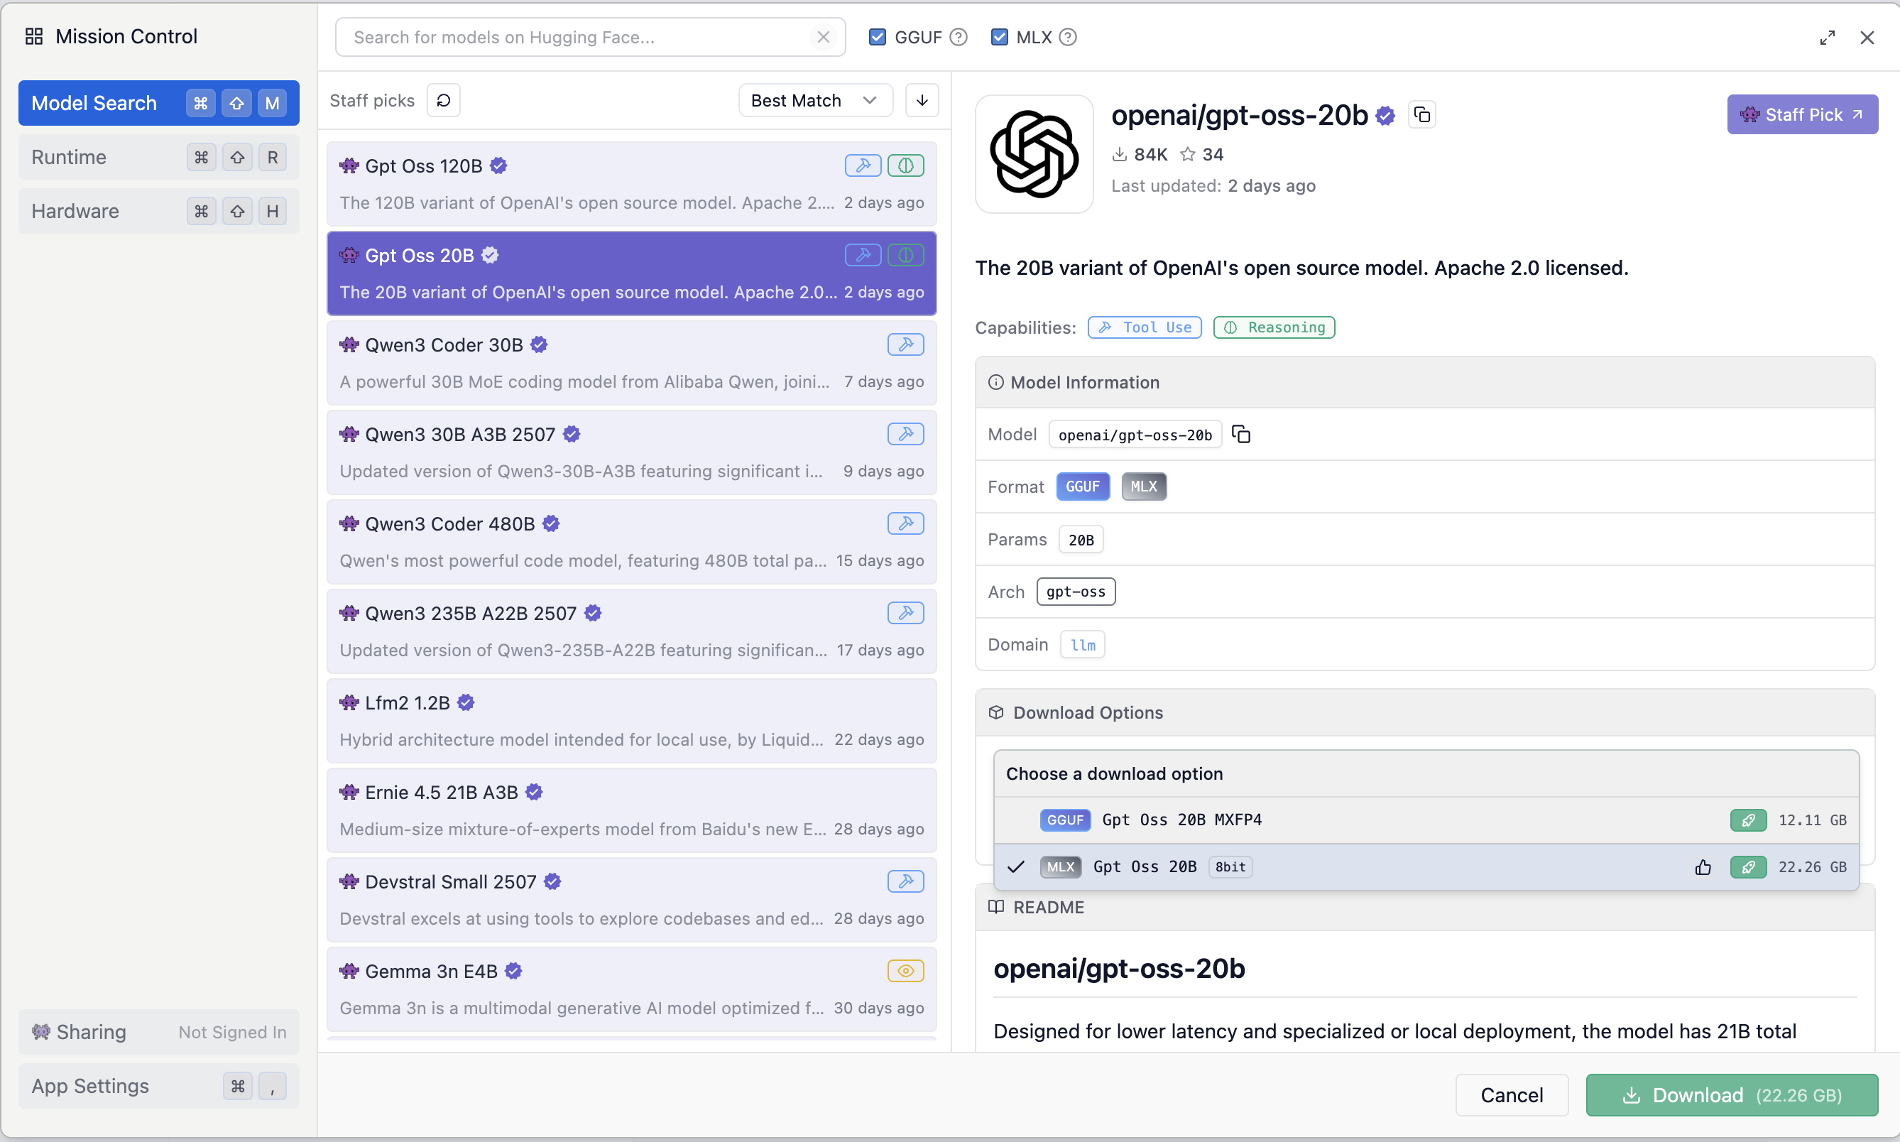Copy the model ID in Model Information
This screenshot has width=1900, height=1142.
pos(1241,434)
